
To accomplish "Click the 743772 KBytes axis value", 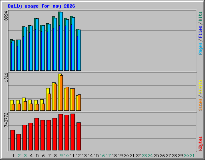I will (6, 120).
